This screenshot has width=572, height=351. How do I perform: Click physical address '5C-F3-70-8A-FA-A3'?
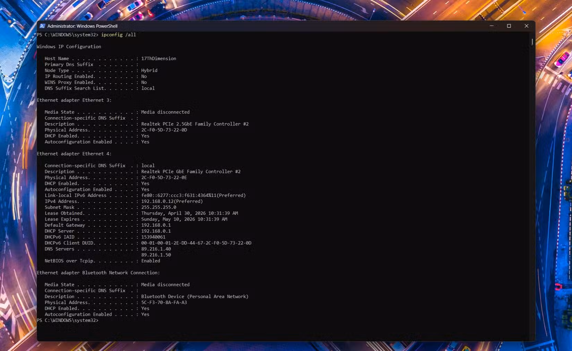[164, 303]
